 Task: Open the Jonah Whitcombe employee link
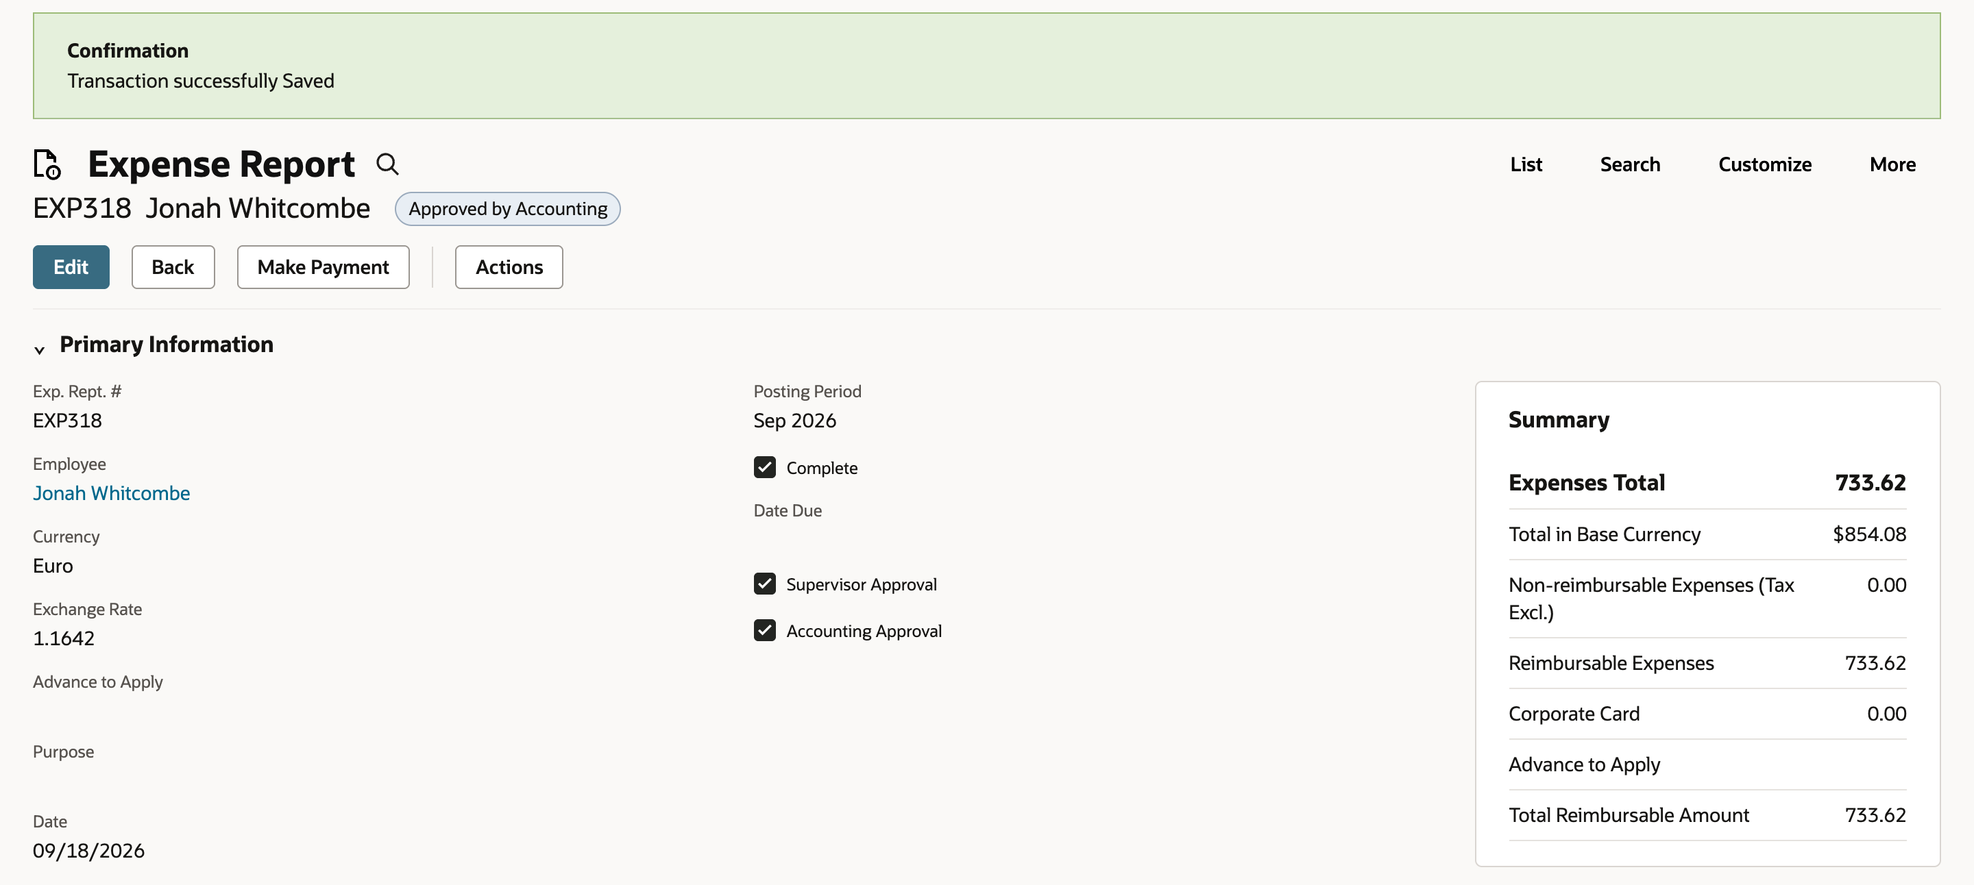(x=111, y=493)
